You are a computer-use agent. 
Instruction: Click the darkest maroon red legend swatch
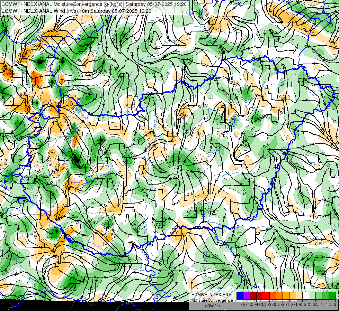[253, 295]
